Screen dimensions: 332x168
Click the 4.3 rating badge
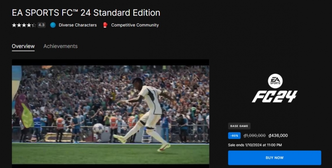(x=41, y=25)
